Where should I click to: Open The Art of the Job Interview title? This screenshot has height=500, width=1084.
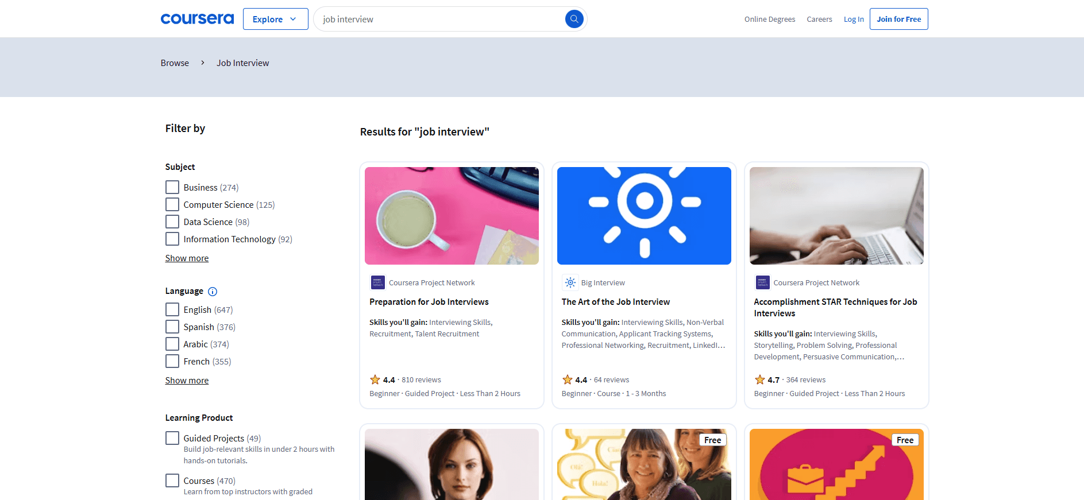[x=616, y=302]
